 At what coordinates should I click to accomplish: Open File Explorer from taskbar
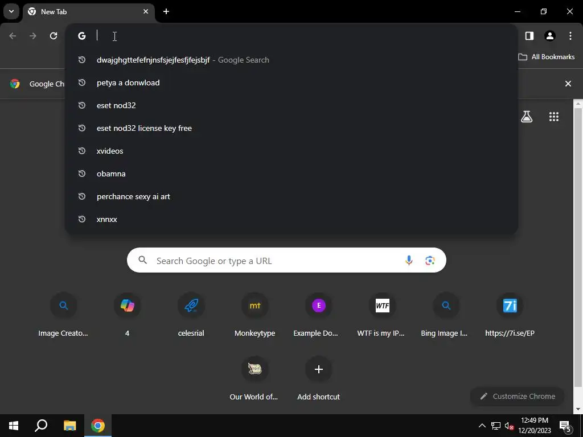(x=69, y=426)
